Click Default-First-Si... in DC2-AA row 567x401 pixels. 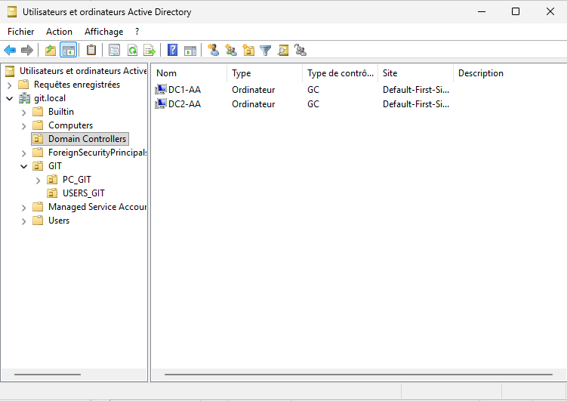416,104
